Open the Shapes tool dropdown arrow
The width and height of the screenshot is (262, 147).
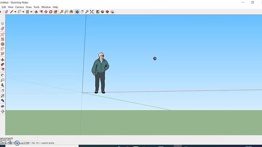point(31,12)
